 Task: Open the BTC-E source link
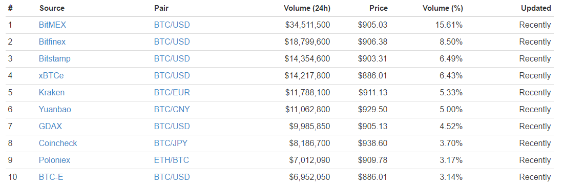point(51,177)
